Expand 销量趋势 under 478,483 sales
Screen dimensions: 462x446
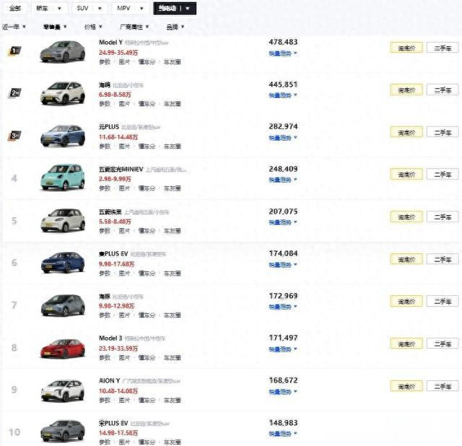[283, 53]
